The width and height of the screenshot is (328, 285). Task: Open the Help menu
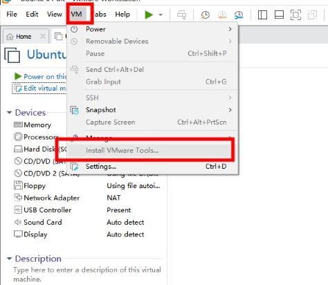point(122,15)
